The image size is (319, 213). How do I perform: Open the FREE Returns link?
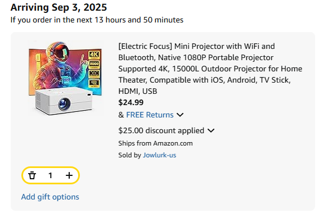(x=150, y=115)
